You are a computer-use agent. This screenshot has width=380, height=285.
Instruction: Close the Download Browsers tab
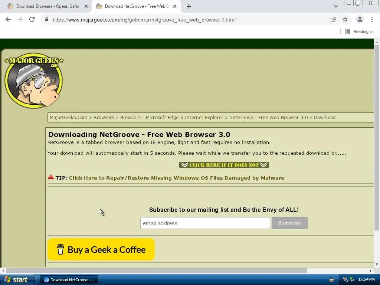coord(86,7)
